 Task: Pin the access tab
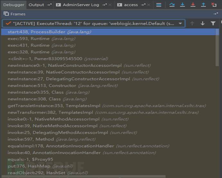click(x=143, y=5)
